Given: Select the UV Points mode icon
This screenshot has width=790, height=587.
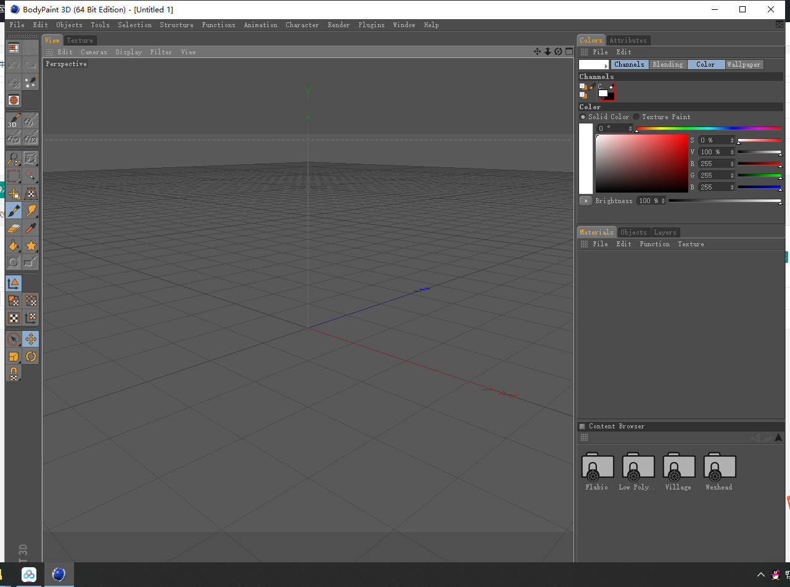Looking at the screenshot, I should pyautogui.click(x=31, y=301).
